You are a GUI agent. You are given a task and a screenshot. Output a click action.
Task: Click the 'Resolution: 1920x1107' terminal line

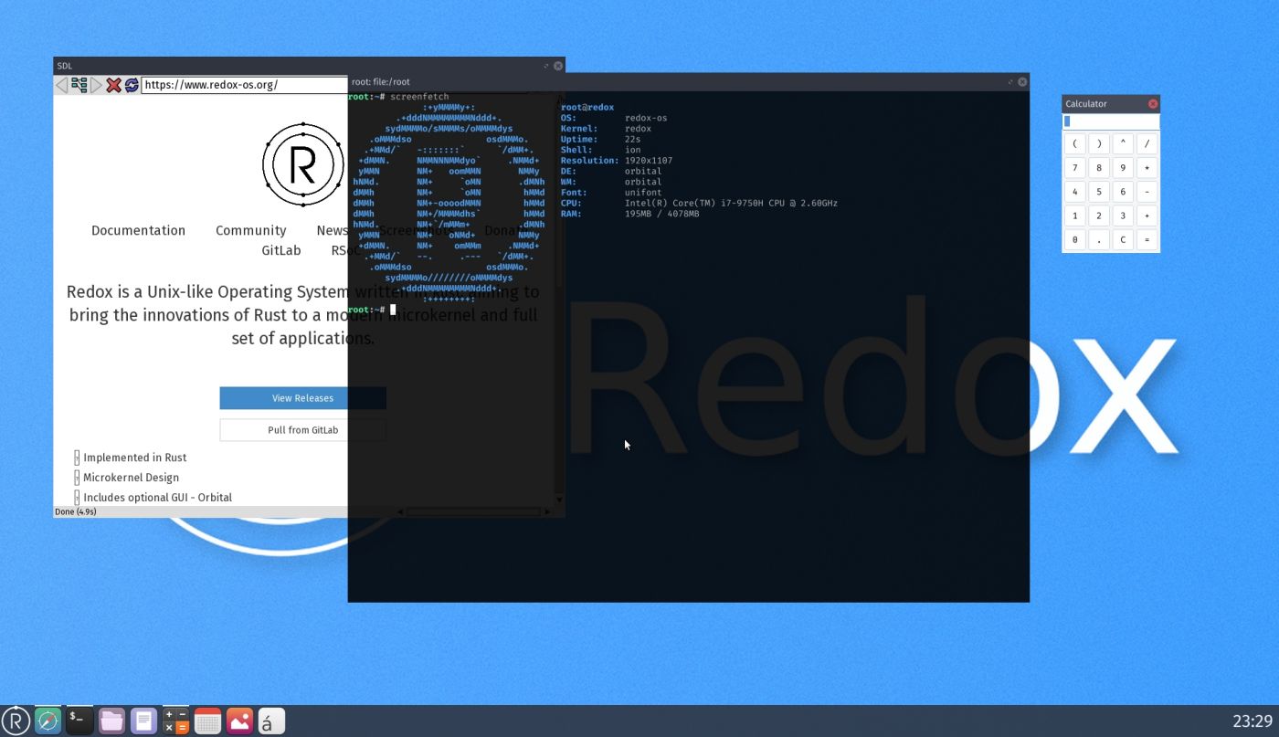click(x=617, y=161)
